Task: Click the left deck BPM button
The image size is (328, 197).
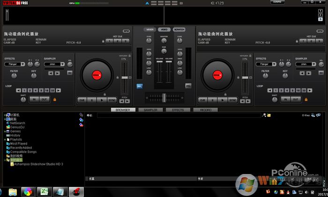Action: pyautogui.click(x=126, y=31)
